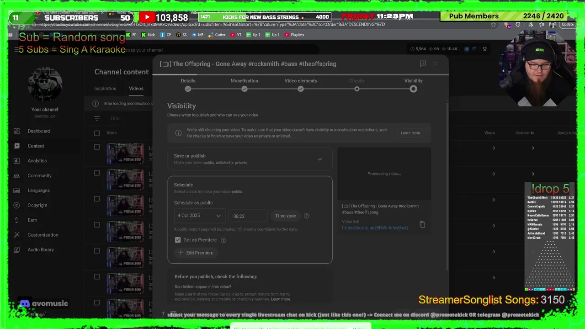Image resolution: width=585 pixels, height=329 pixels.
Task: Open the Playlists bookmark
Action: (294, 35)
